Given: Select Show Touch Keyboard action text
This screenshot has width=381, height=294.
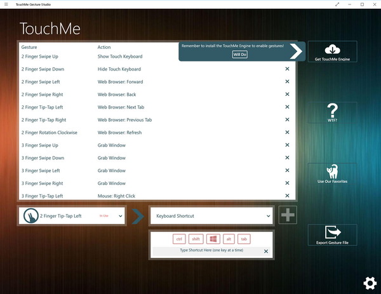Looking at the screenshot, I should pos(120,57).
